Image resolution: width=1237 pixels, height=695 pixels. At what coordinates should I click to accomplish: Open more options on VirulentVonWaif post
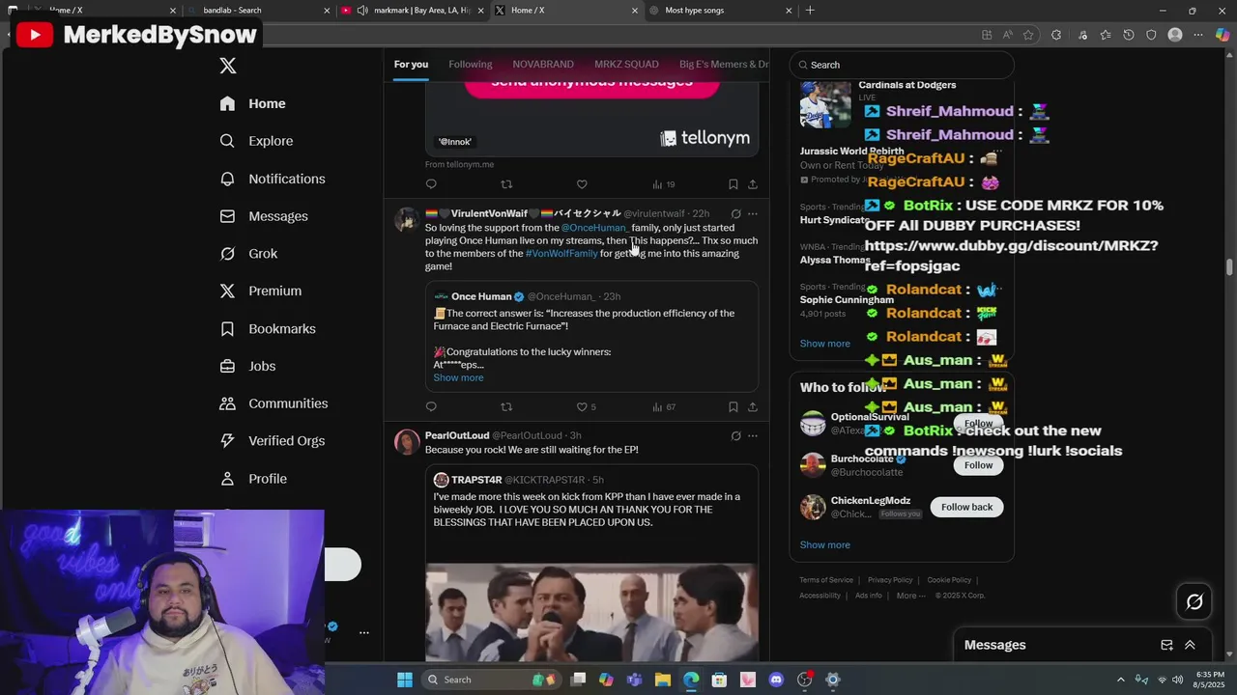[753, 213]
